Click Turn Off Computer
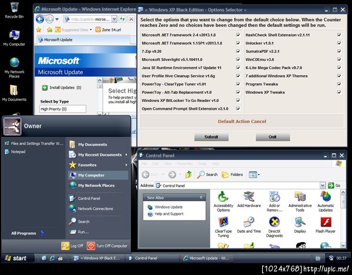This screenshot has height=275, width=352. [107, 246]
